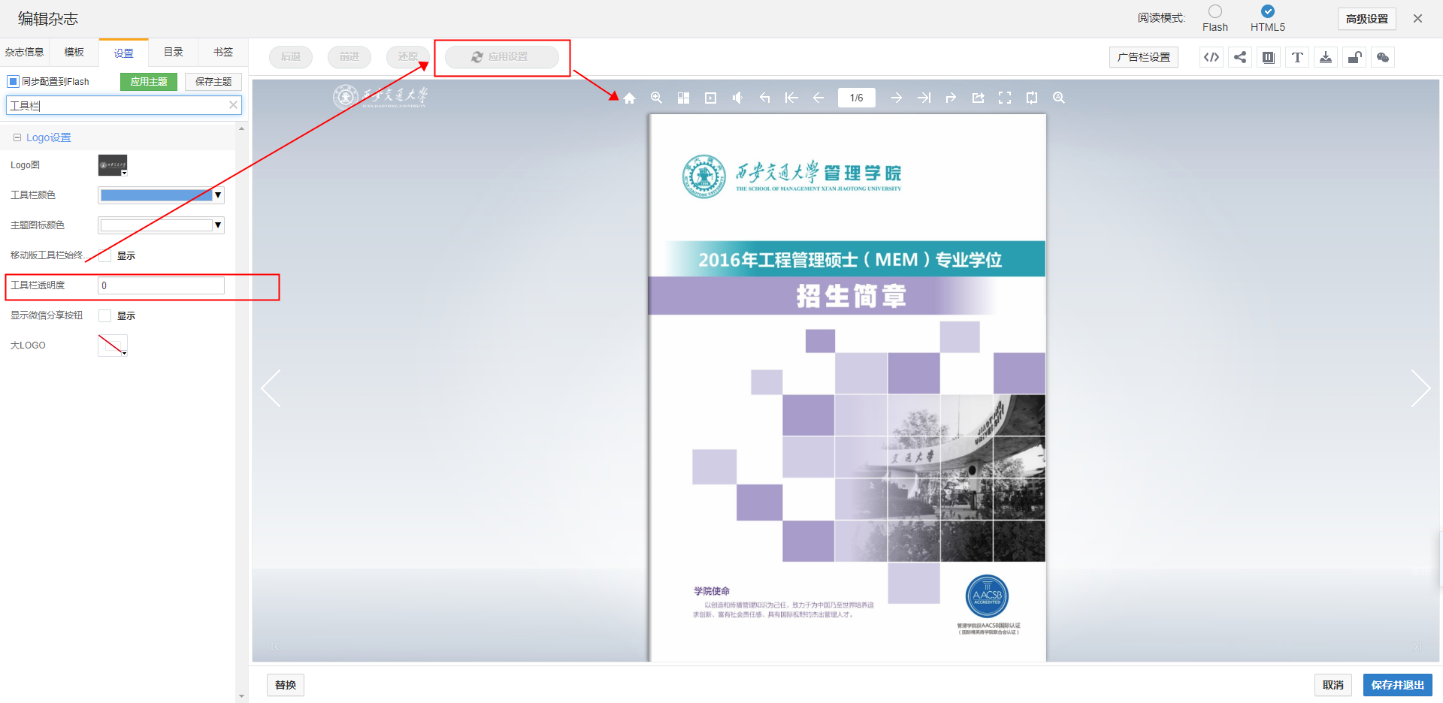Go to the next page arrow in toolbar

coord(897,98)
